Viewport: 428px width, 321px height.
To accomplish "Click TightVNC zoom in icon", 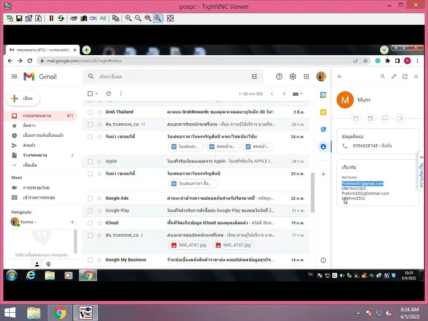I will [x=128, y=18].
